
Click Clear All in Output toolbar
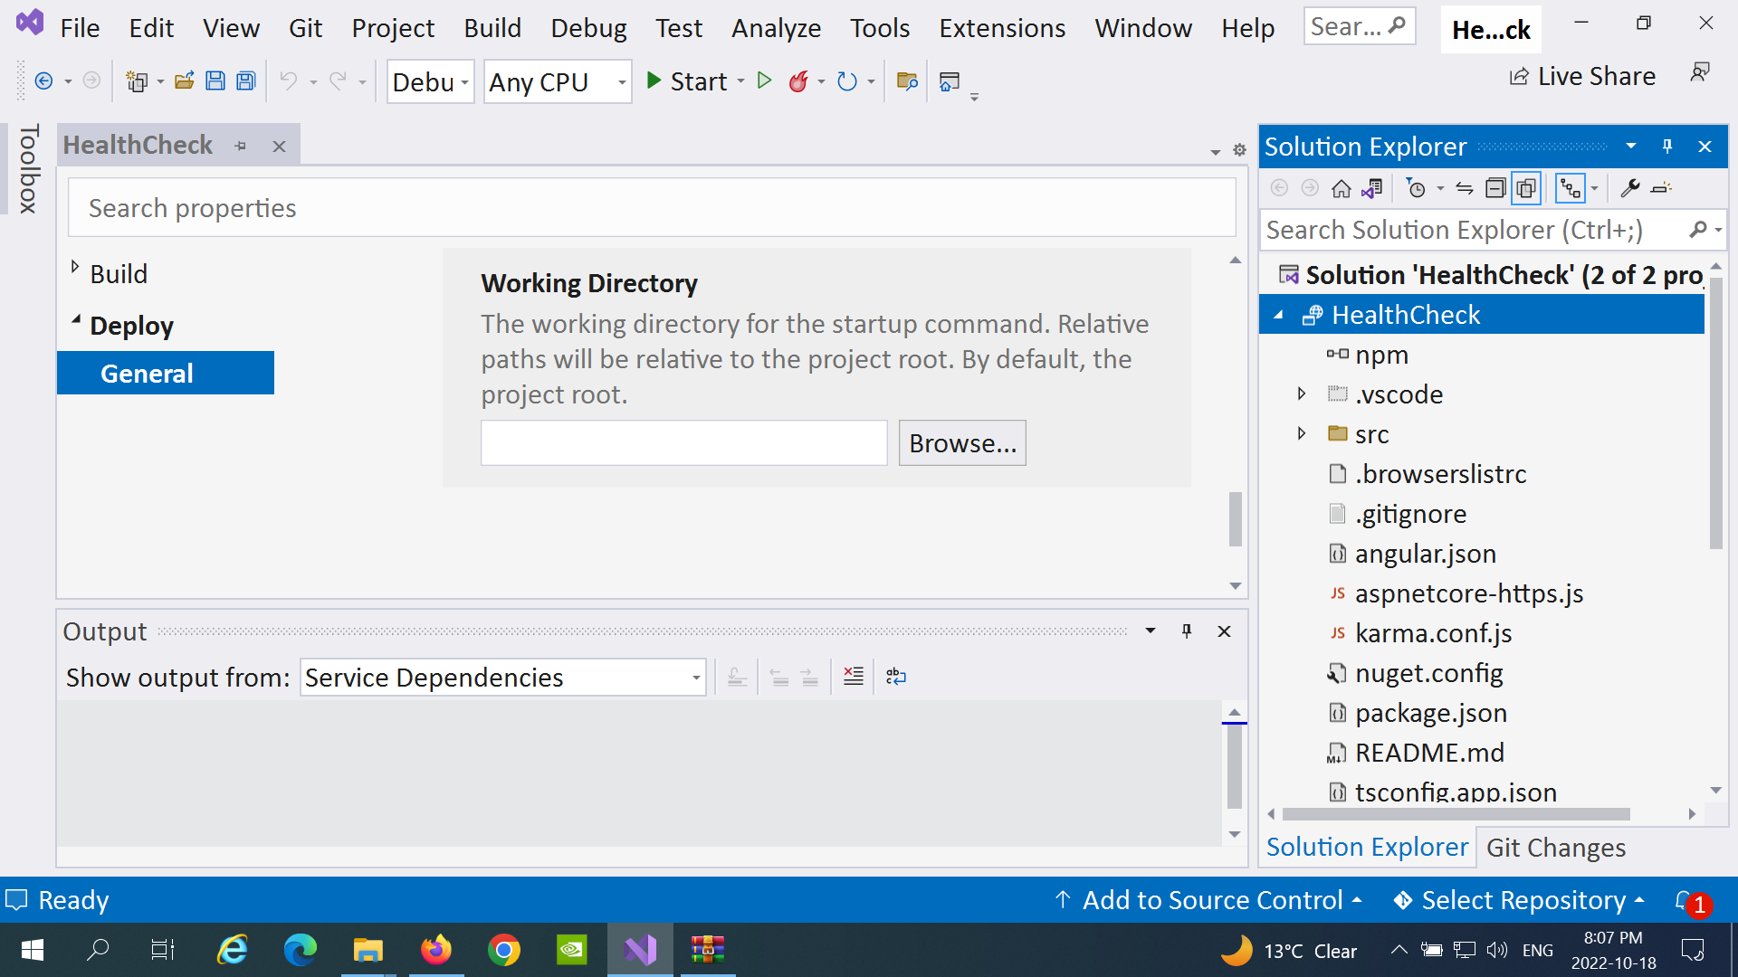click(853, 677)
